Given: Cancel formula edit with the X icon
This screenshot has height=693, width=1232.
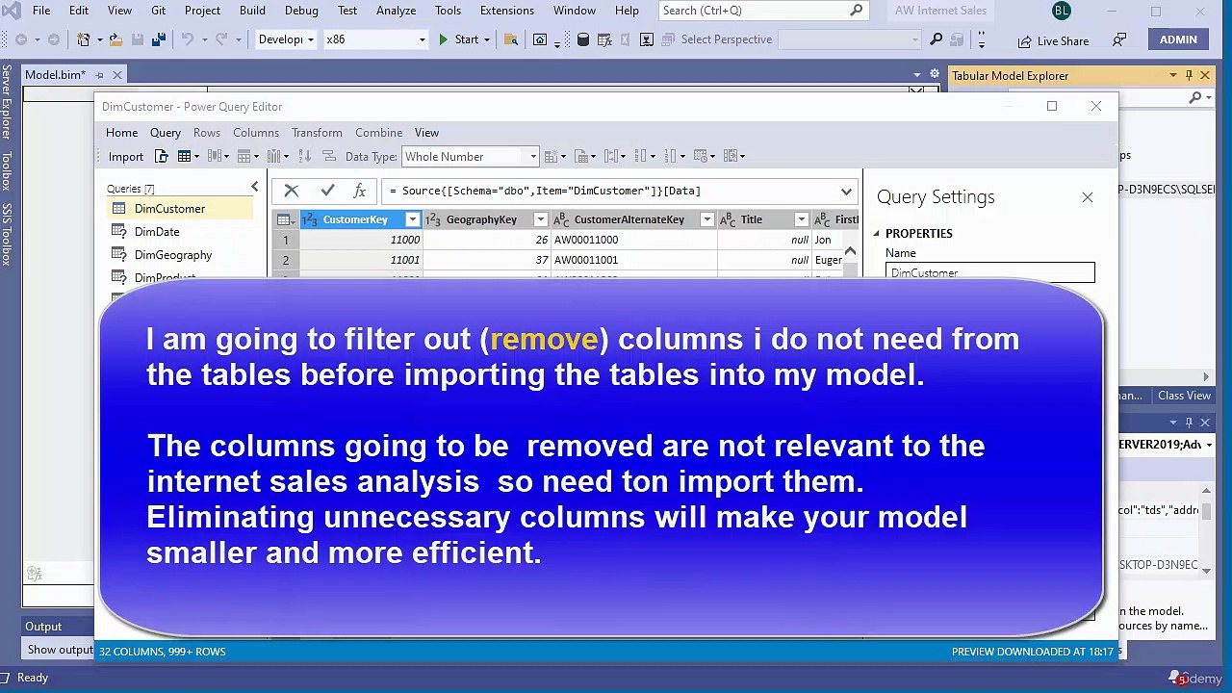Looking at the screenshot, I should [x=292, y=191].
